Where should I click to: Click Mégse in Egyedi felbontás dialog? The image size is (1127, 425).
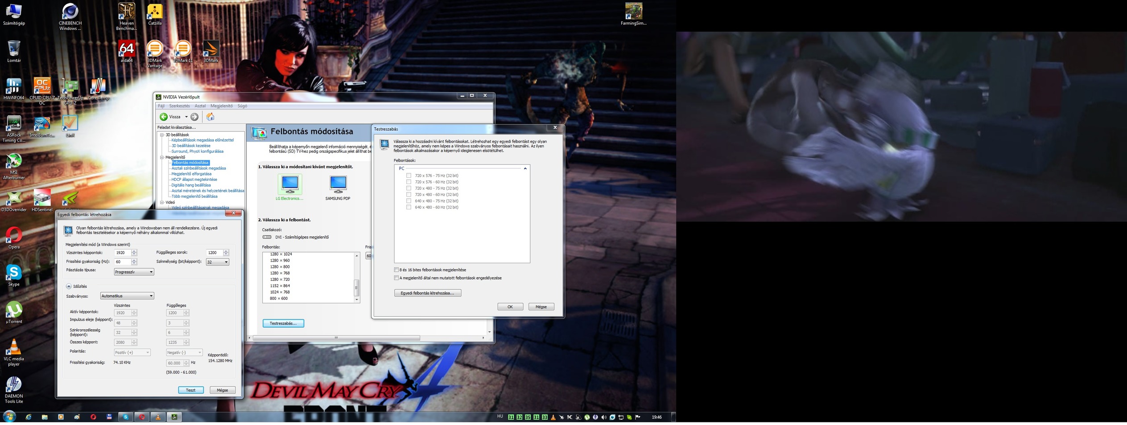pyautogui.click(x=223, y=390)
